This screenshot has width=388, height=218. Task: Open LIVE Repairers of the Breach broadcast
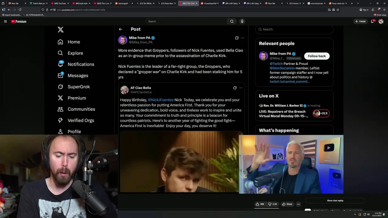tap(283, 114)
